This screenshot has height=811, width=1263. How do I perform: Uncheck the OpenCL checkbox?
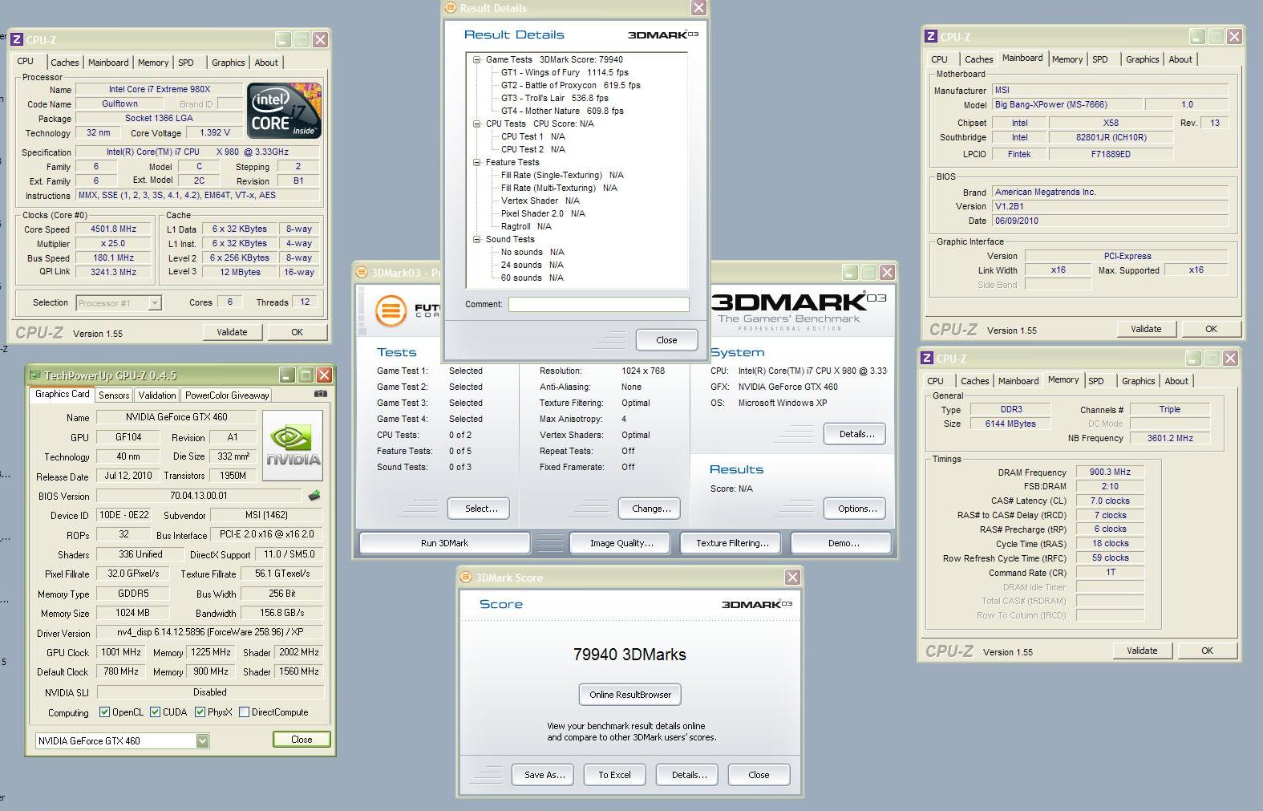pyautogui.click(x=104, y=712)
